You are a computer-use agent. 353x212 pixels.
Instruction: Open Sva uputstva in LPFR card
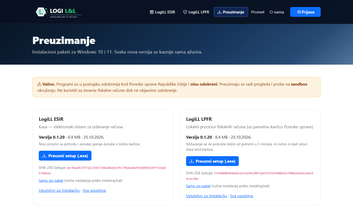click(x=241, y=196)
